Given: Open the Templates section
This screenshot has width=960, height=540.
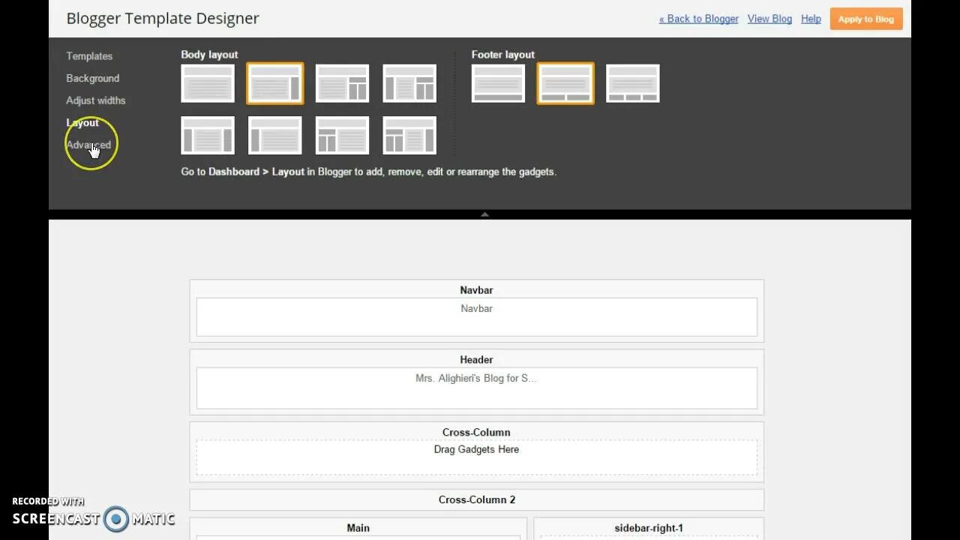Looking at the screenshot, I should coord(89,56).
